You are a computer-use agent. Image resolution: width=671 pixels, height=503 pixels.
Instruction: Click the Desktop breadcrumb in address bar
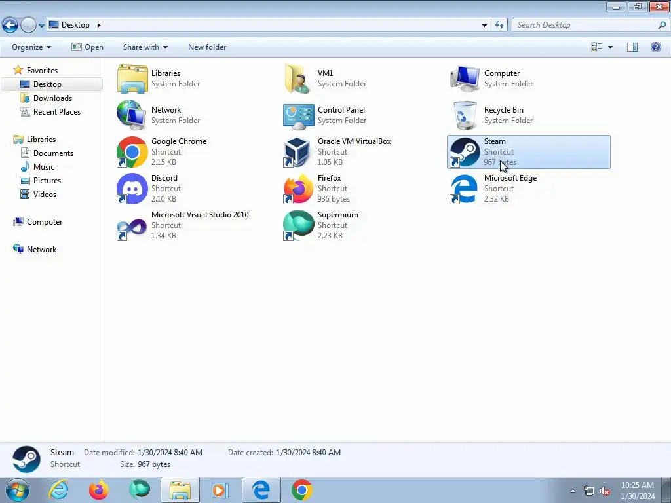pos(75,25)
